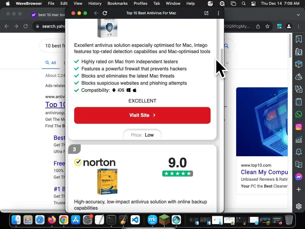Open Spotlight search in menu bar
305x229 pixels.
(x=244, y=4)
